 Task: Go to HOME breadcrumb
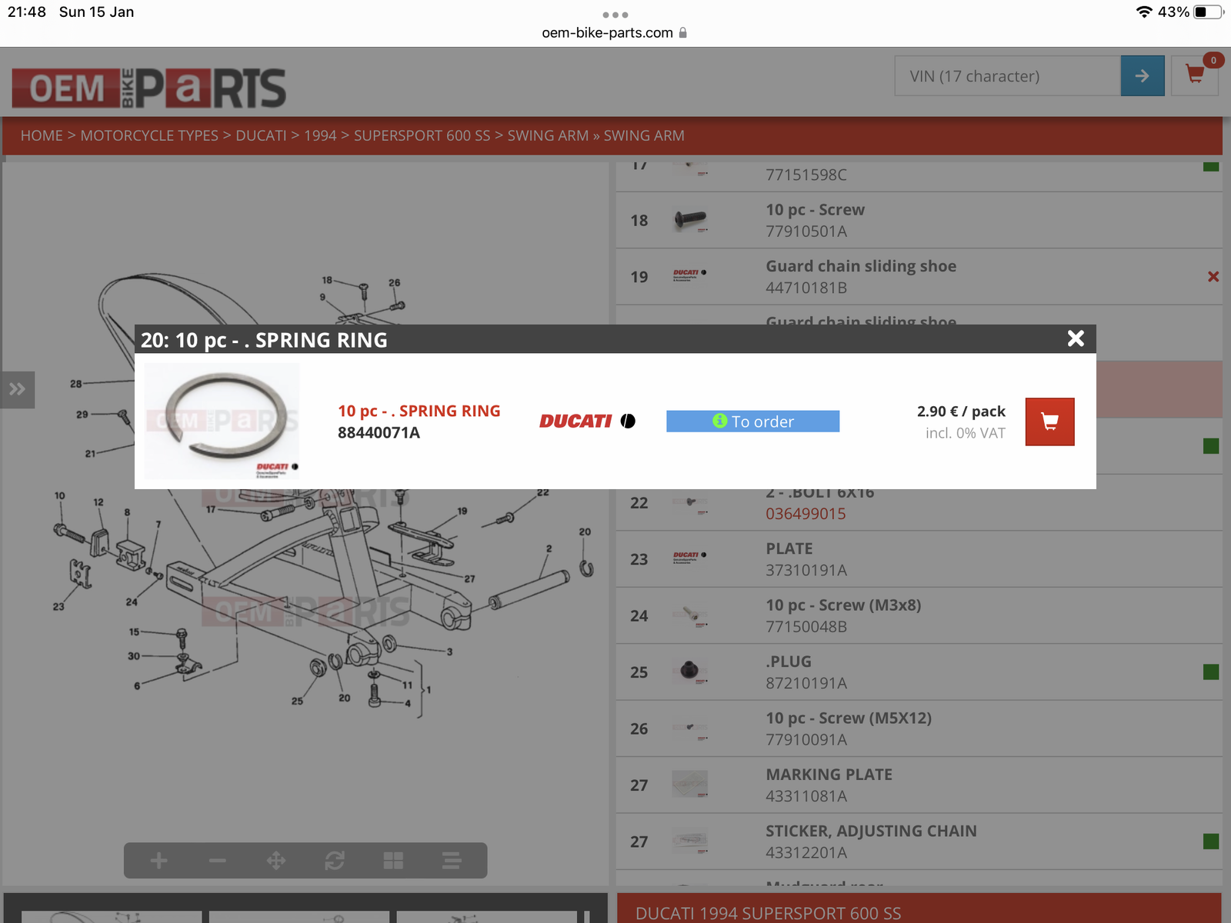pyautogui.click(x=42, y=135)
